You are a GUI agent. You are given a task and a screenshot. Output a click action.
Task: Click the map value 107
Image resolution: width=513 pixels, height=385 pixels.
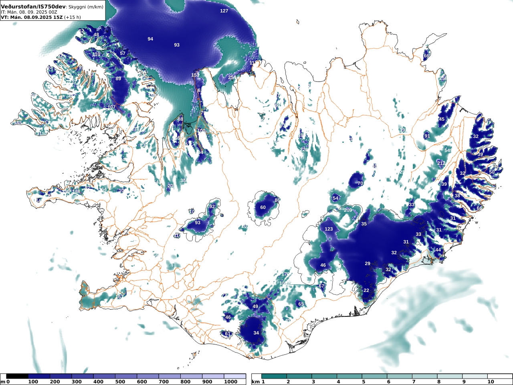tap(111, 107)
